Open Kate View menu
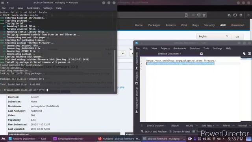Screen dimensions: 252x142 pos(154,48)
